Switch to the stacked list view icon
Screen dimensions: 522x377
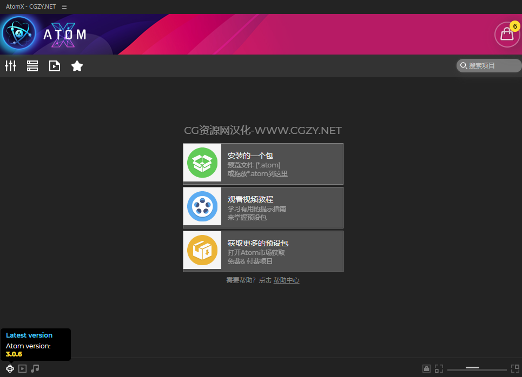tap(32, 66)
